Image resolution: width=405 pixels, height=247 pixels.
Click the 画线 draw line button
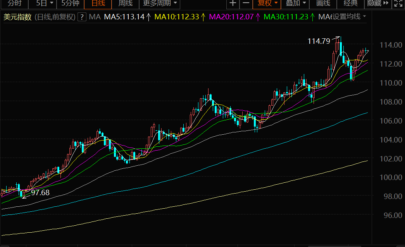(323, 3)
